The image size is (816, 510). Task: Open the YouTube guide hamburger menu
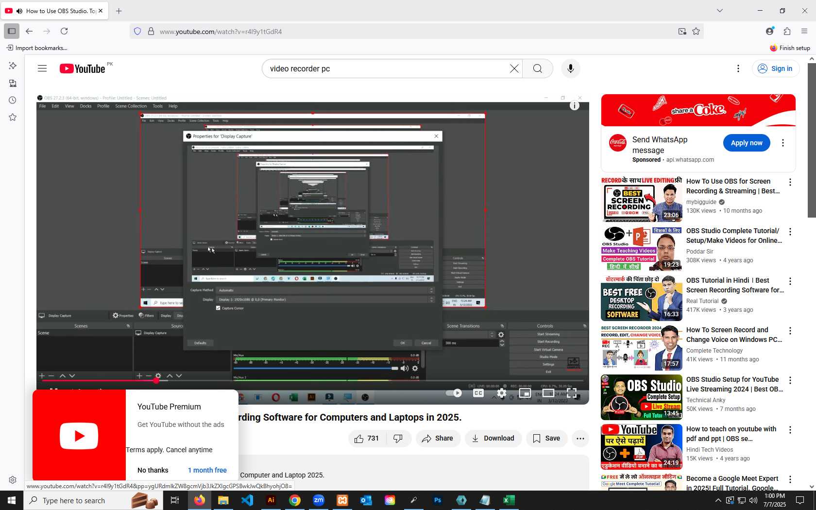[x=42, y=68]
